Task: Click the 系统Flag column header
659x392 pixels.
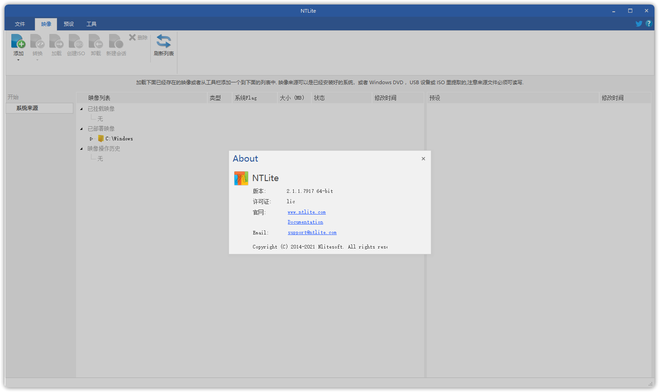Action: (254, 98)
